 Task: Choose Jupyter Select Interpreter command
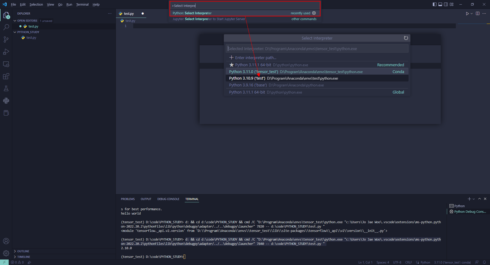point(244,19)
